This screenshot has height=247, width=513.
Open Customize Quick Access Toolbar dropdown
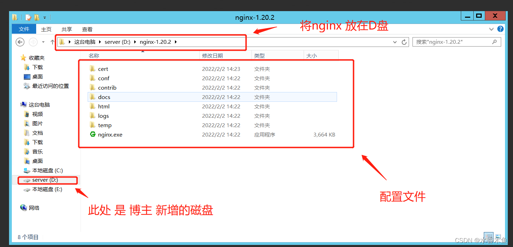45,17
